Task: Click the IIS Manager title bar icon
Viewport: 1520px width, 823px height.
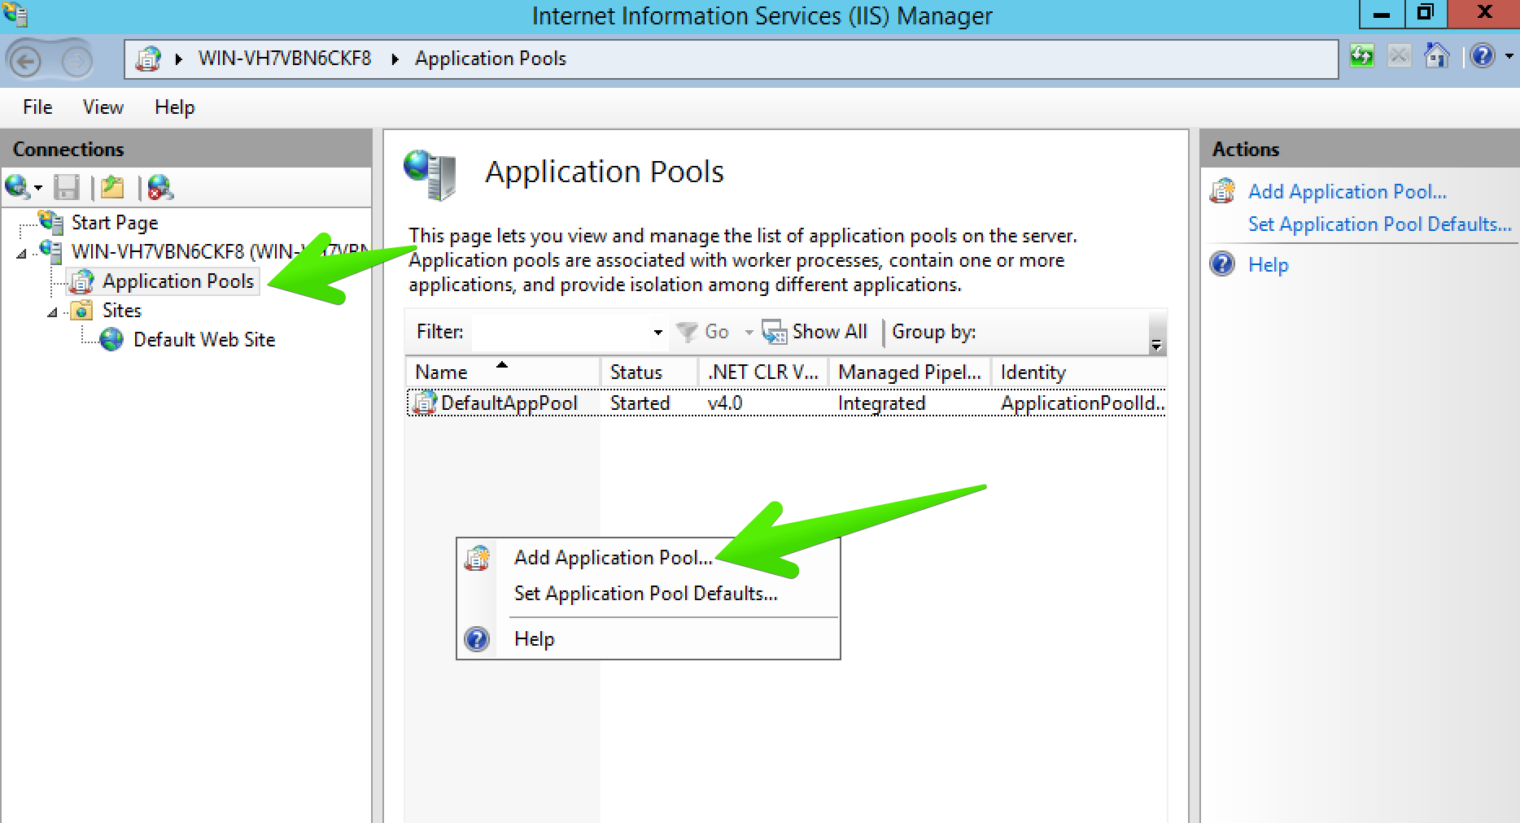Action: 15,14
